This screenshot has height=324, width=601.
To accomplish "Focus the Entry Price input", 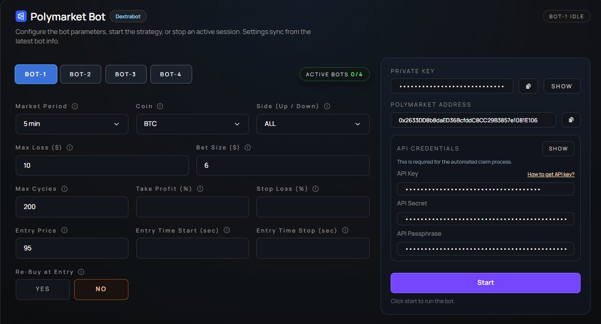I will 72,248.
